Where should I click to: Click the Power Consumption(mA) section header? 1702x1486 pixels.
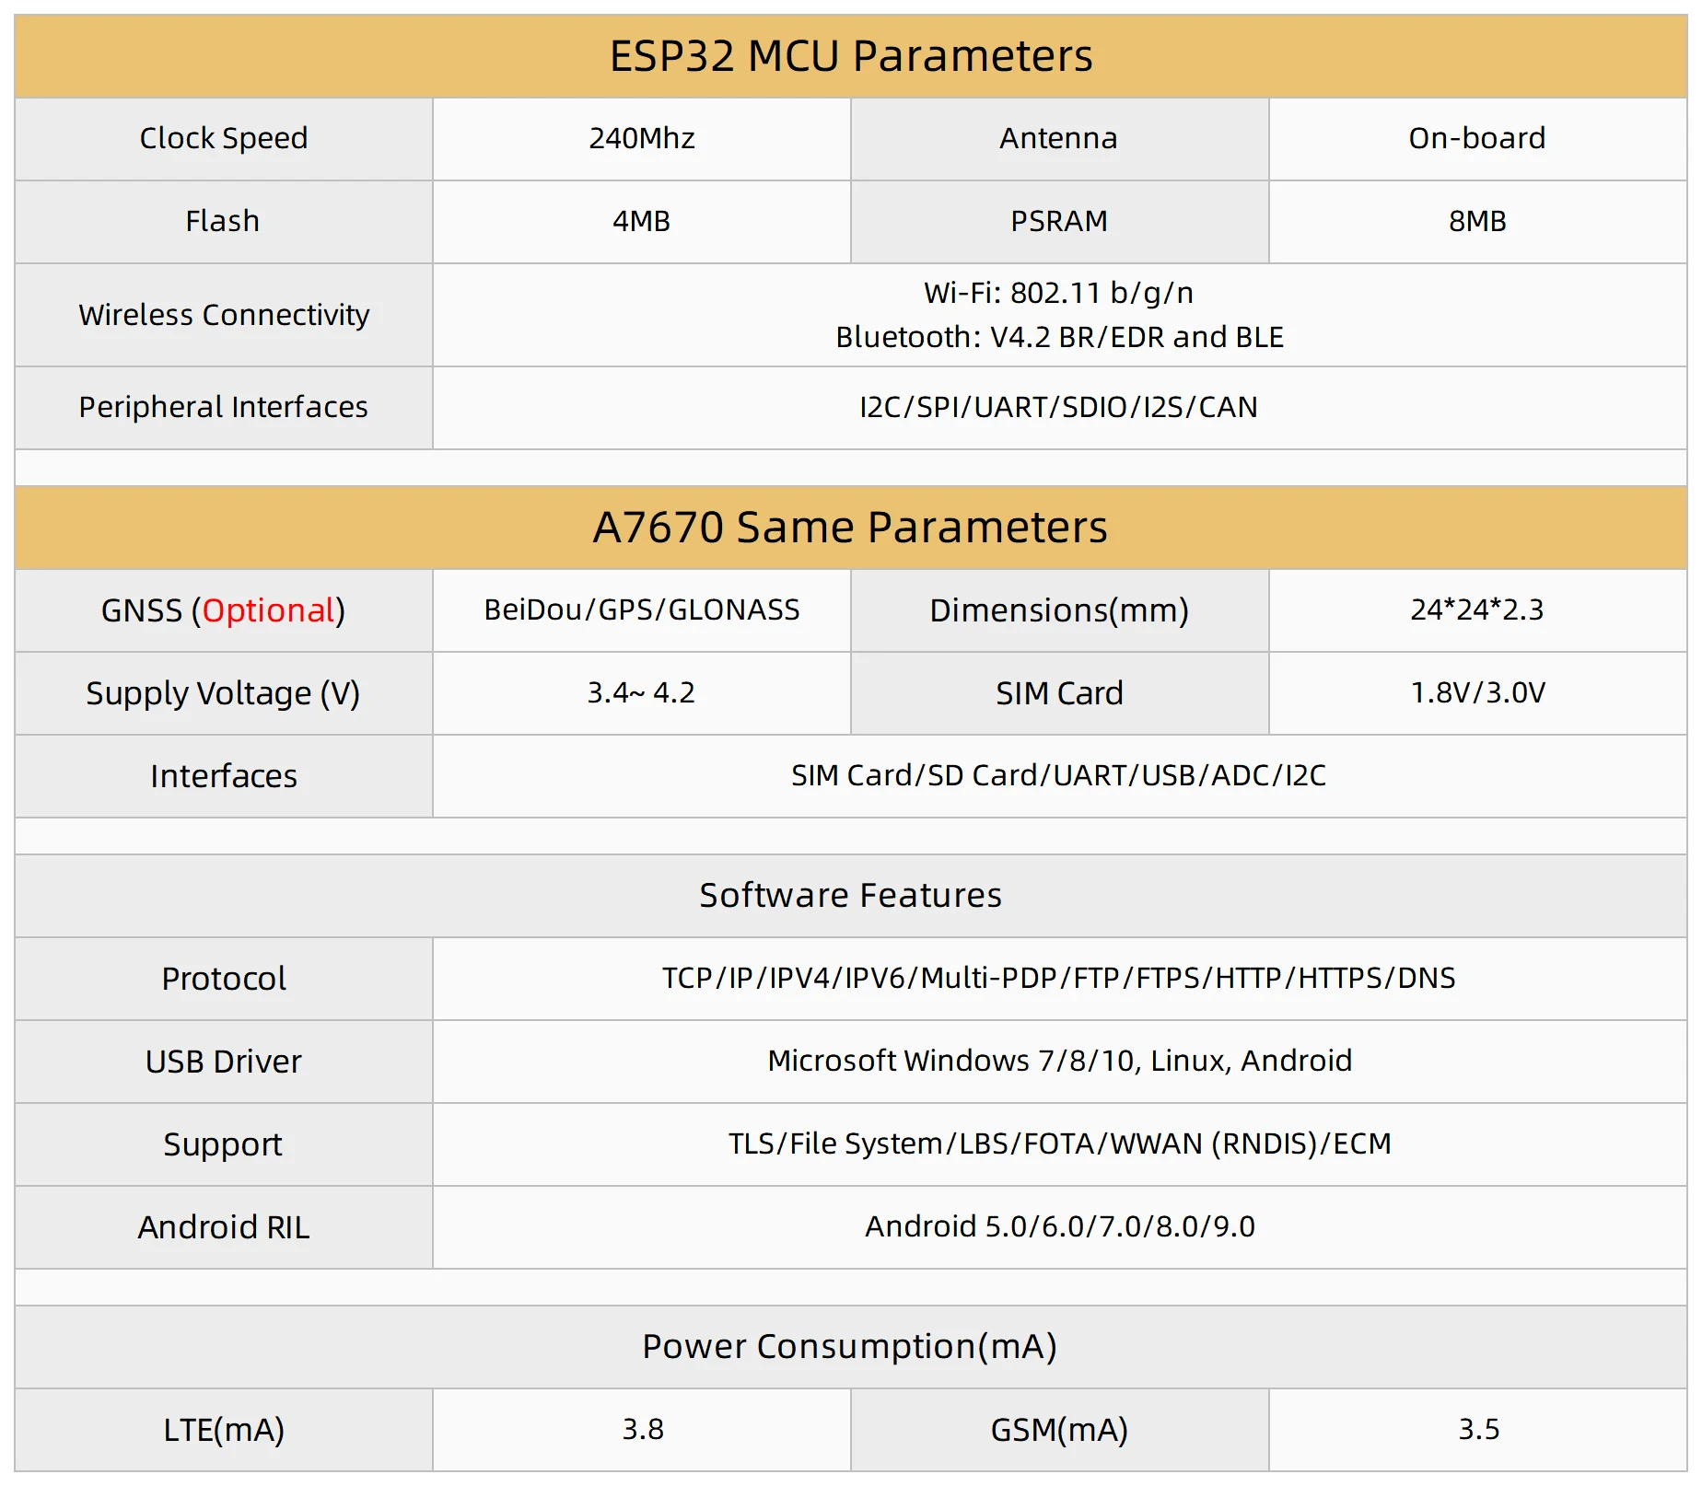pos(850,1346)
